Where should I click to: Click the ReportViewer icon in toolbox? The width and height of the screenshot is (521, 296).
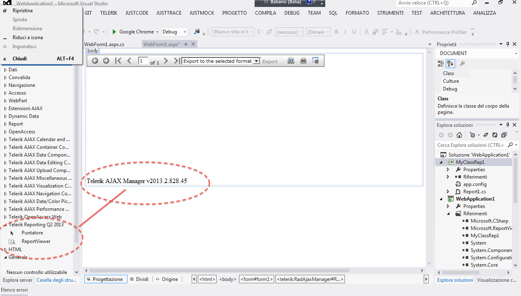(x=12, y=241)
